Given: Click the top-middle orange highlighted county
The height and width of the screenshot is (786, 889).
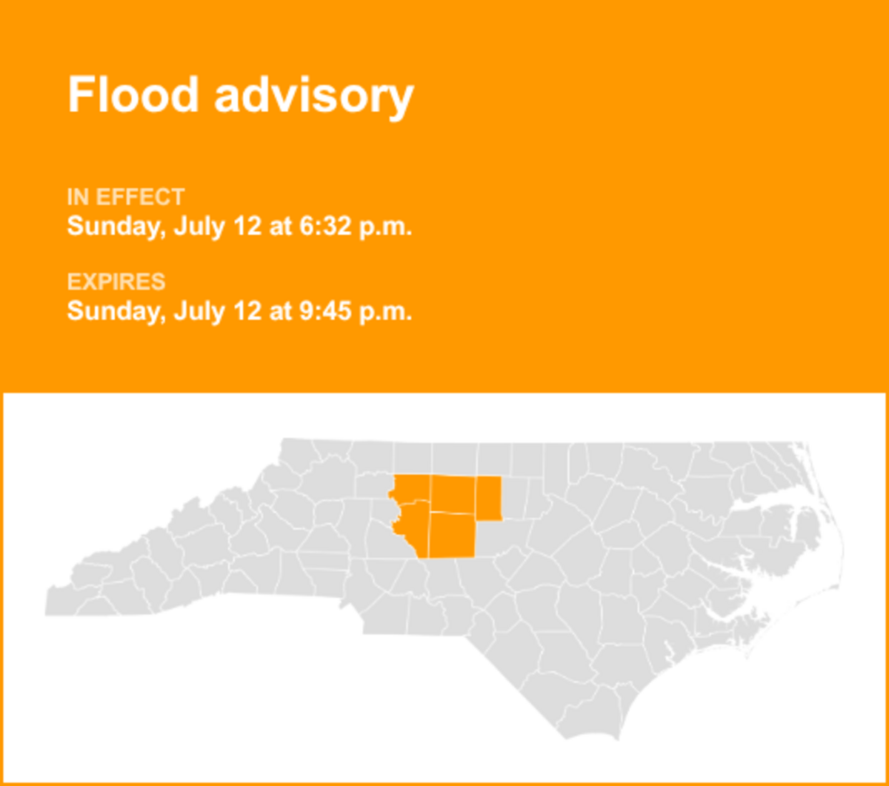Looking at the screenshot, I should (x=453, y=494).
